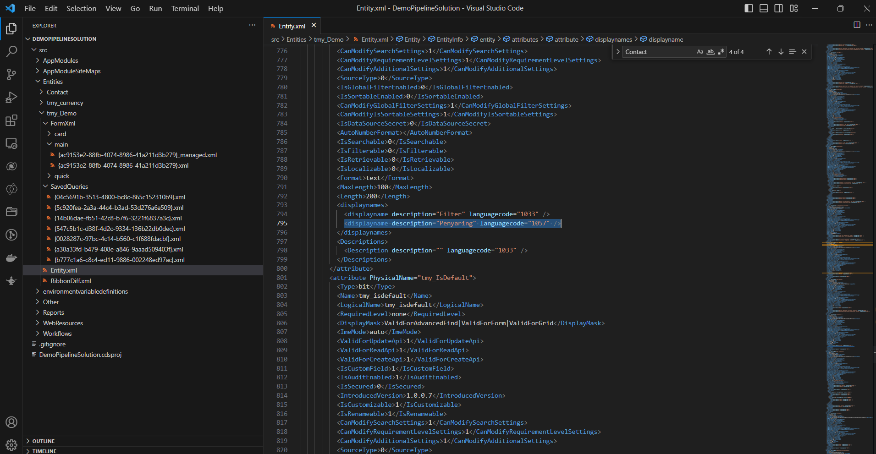Collapse the src folder
Viewport: 876px width, 454px height.
pos(34,50)
